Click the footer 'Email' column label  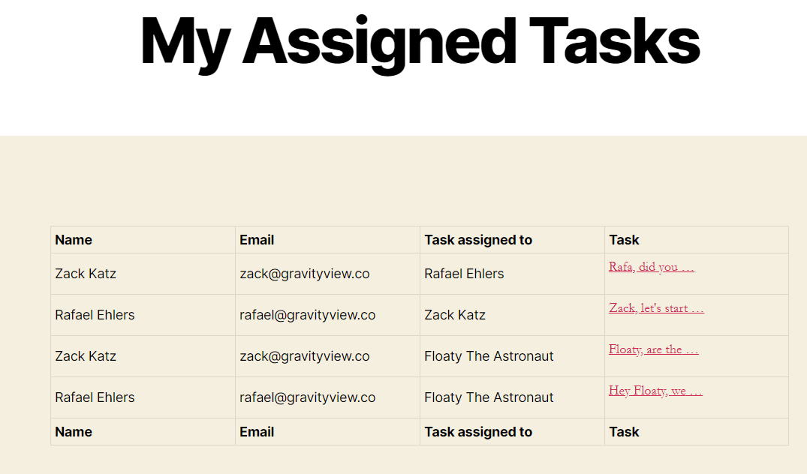(x=257, y=432)
